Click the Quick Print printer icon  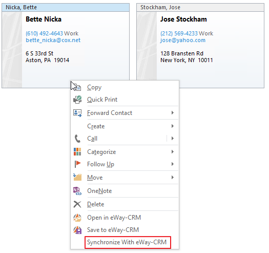pos(77,100)
